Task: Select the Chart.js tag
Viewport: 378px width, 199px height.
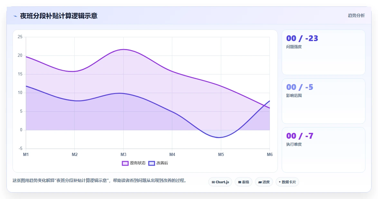Action: point(220,182)
